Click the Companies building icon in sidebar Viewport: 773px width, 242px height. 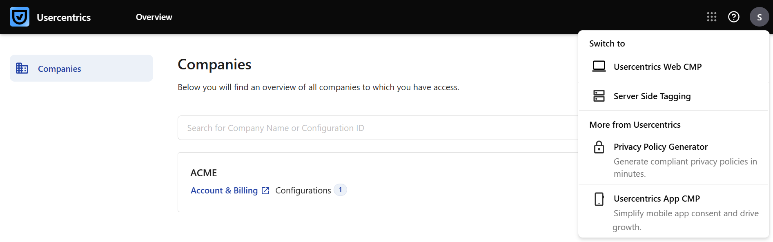click(22, 68)
